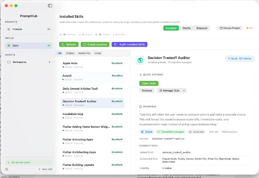Select the Autocli skill
Viewport: 259px width, 178px height.
[93, 77]
